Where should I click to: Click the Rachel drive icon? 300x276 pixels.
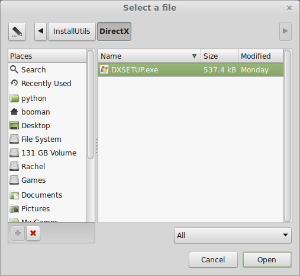(14, 166)
